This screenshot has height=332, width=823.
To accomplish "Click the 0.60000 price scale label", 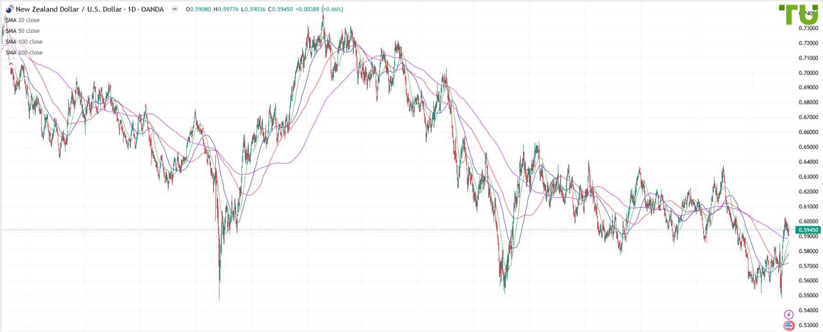I will click(808, 222).
